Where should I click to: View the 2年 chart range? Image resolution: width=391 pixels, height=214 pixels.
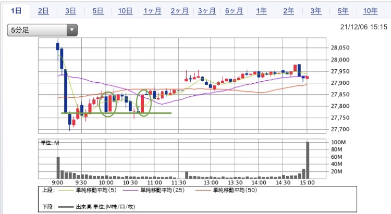[288, 11]
